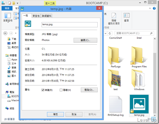Open 最近的 recent places in navigation pane
The image size is (159, 124).
click(13, 47)
